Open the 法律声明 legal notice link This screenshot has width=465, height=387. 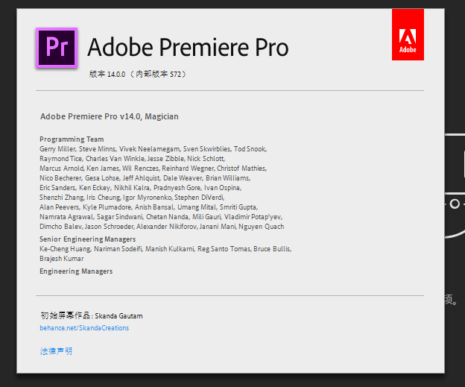[x=57, y=351]
